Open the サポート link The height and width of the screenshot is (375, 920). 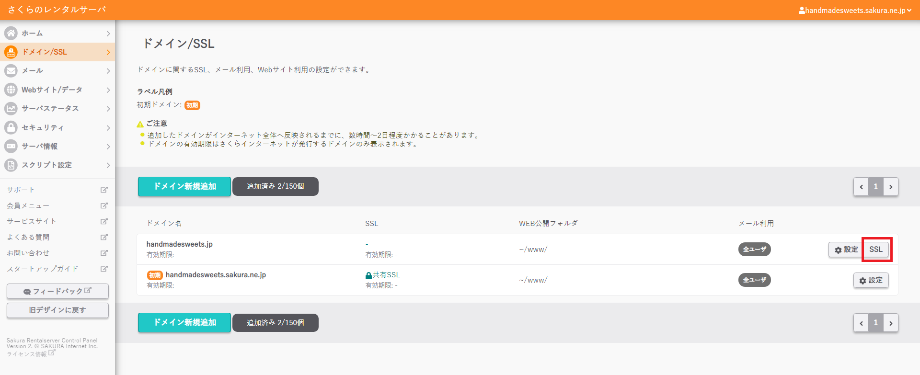pos(21,190)
